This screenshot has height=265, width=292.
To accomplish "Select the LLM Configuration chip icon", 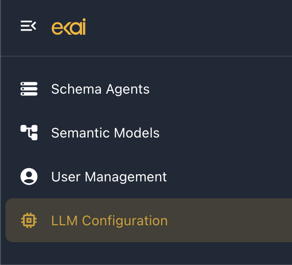I will [x=29, y=220].
